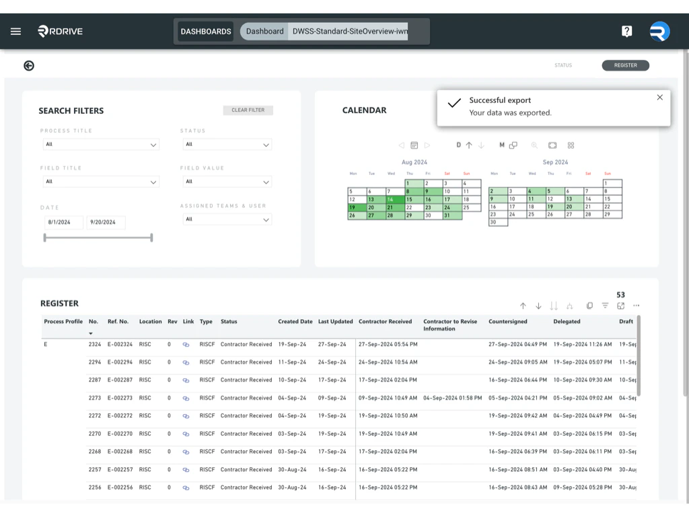Image resolution: width=689 pixels, height=517 pixels.
Task: Dismiss the Successful export notification
Action: point(659,97)
